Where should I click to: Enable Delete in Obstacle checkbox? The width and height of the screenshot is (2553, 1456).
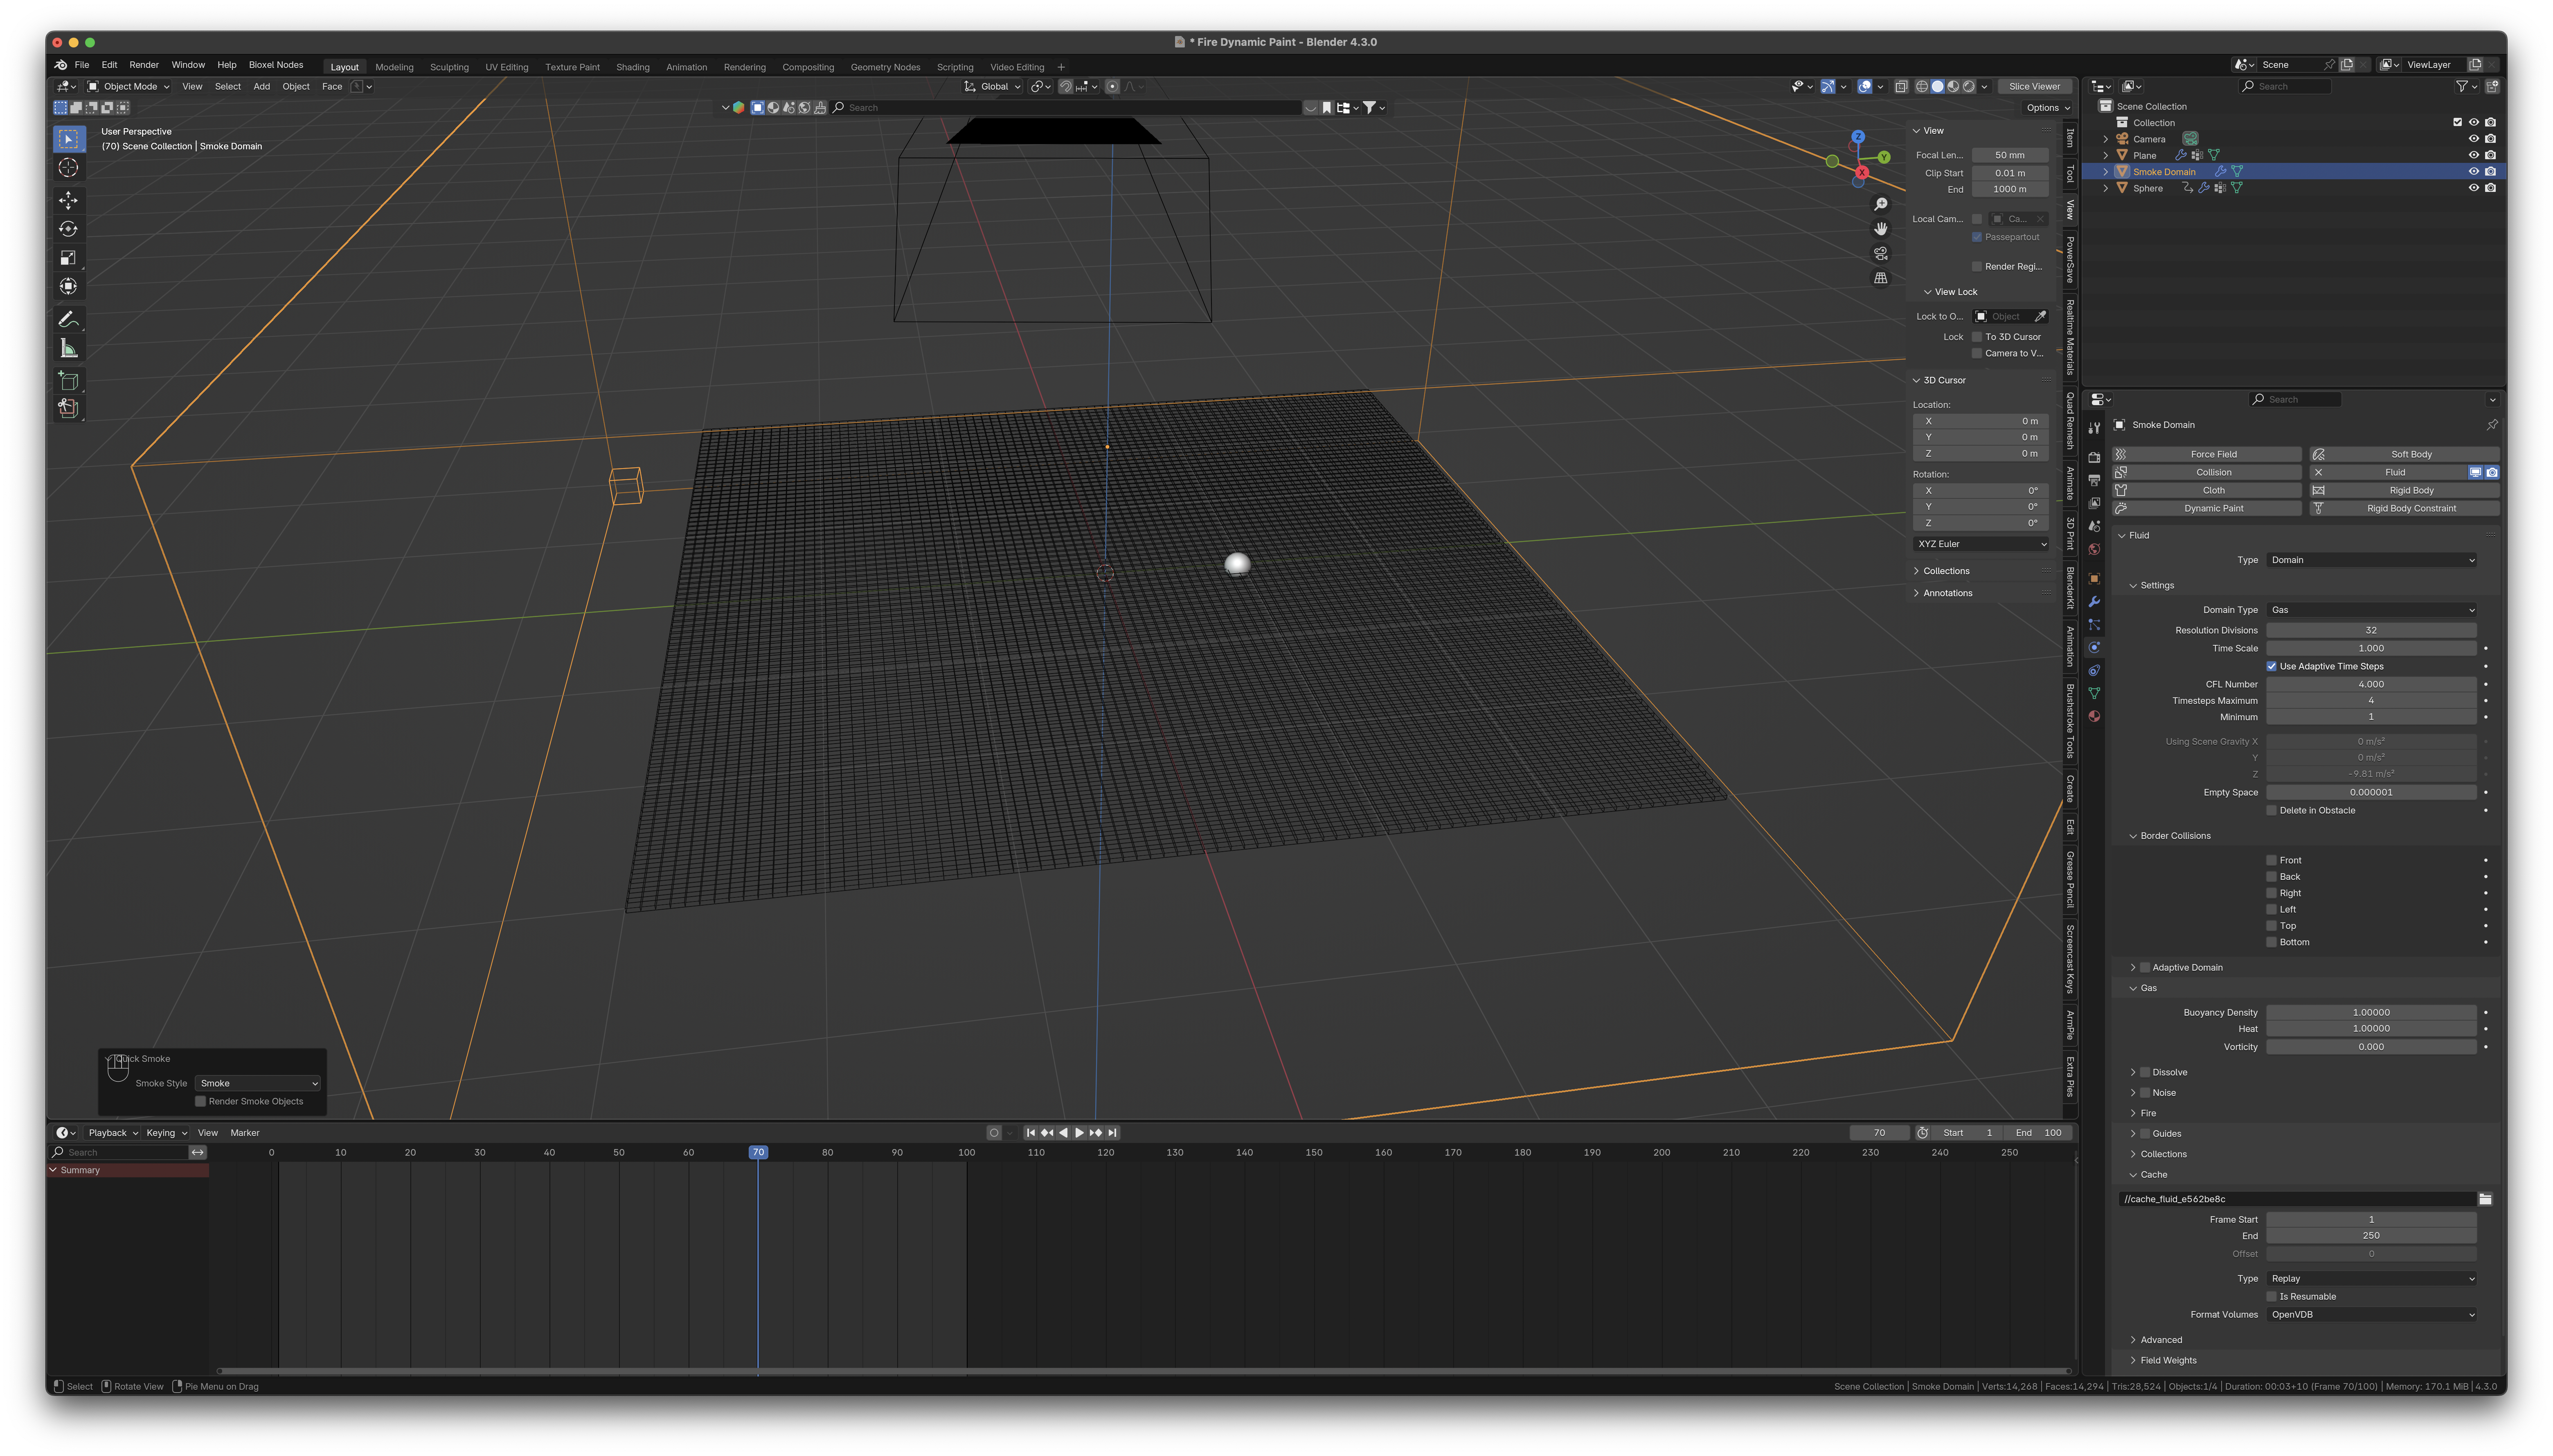pos(2271,811)
